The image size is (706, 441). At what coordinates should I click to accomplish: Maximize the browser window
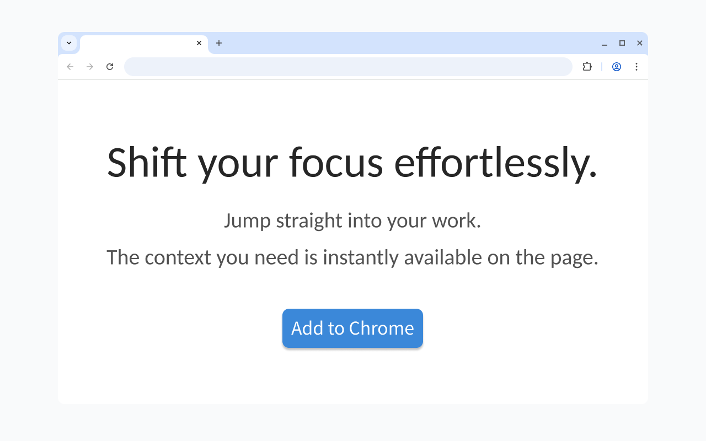tap(622, 43)
